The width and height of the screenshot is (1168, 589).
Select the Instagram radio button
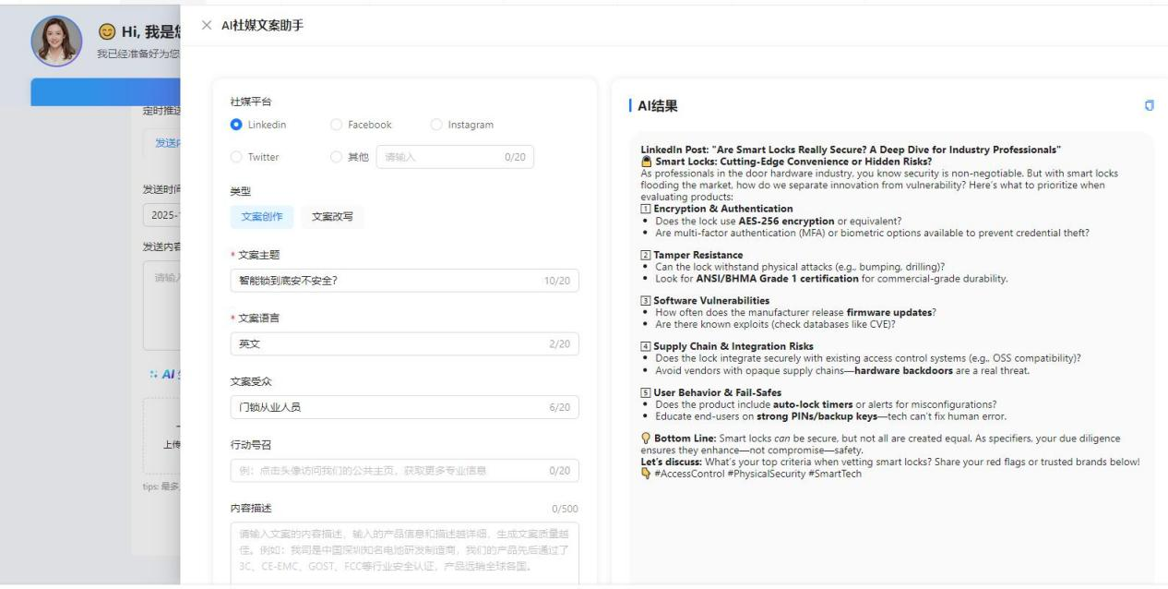(436, 125)
